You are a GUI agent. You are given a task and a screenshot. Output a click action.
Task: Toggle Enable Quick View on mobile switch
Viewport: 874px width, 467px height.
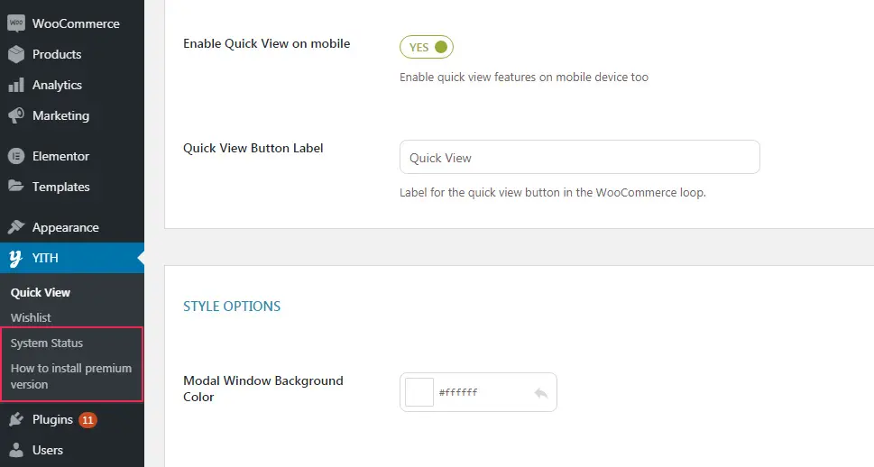point(427,47)
